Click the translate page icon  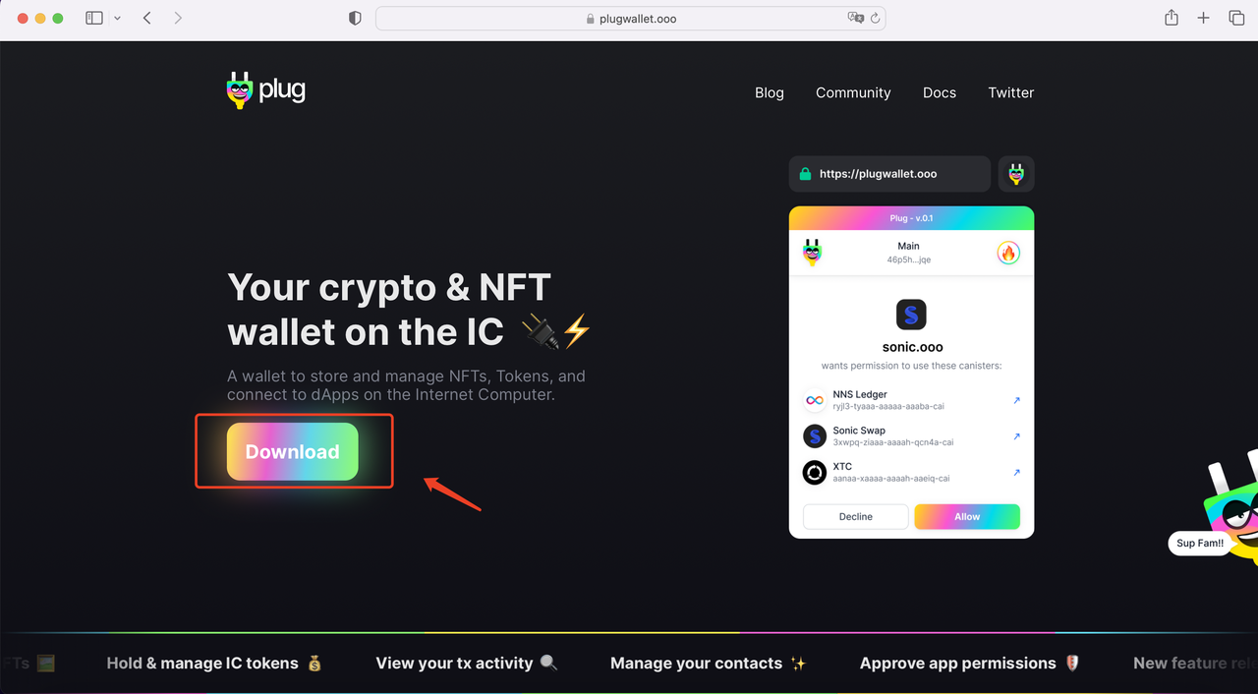[x=855, y=18]
